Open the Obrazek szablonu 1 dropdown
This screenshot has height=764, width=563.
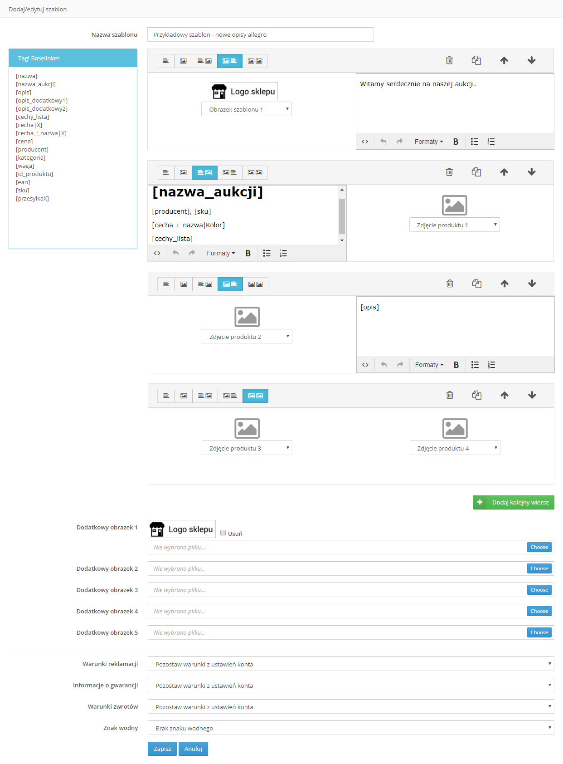246,109
